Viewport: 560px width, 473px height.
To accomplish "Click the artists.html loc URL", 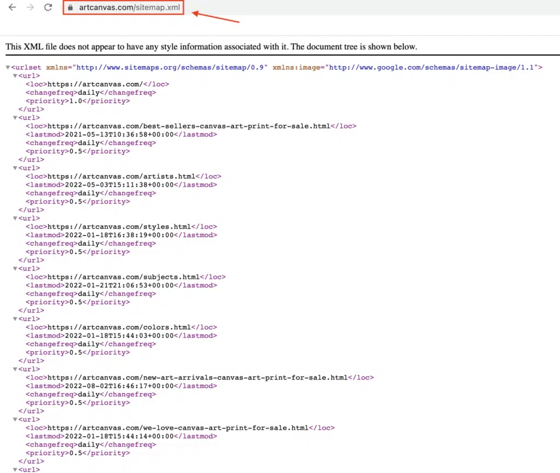I will [121, 176].
